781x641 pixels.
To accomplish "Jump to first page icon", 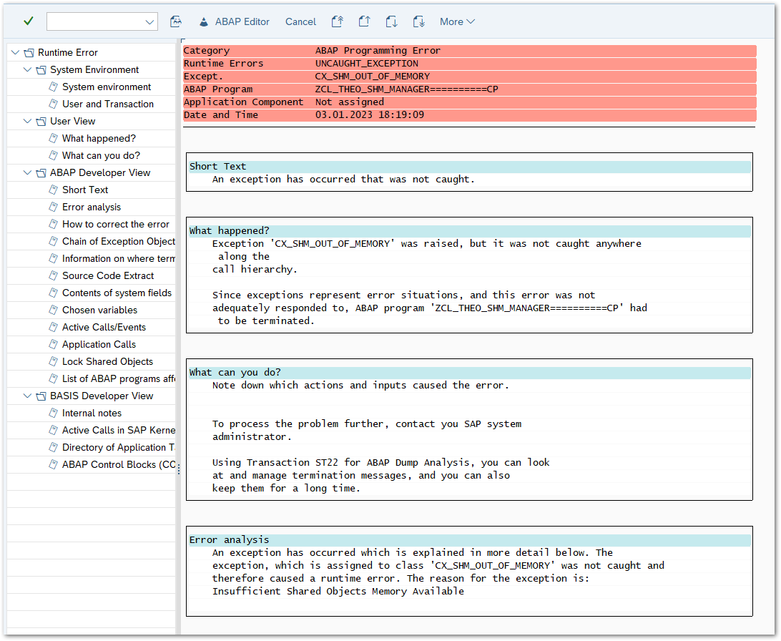I will click(x=337, y=21).
